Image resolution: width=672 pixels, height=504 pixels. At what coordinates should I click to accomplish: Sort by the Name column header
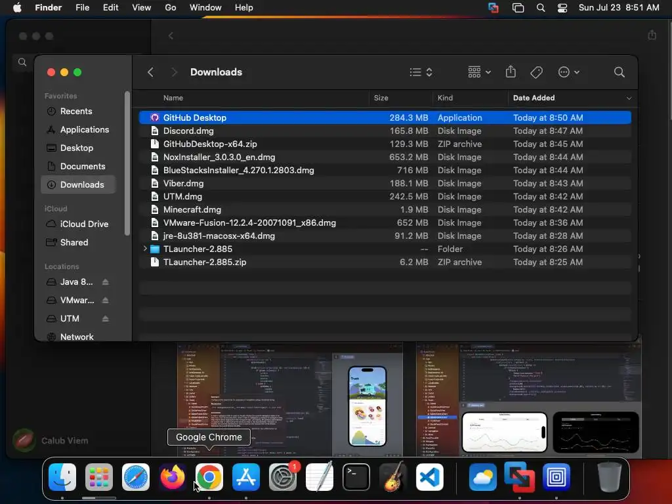tap(173, 98)
